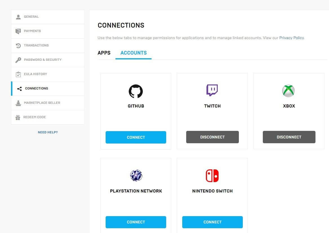Image resolution: width=329 pixels, height=233 pixels.
Task: Switch to the Apps tab
Action: pos(104,53)
